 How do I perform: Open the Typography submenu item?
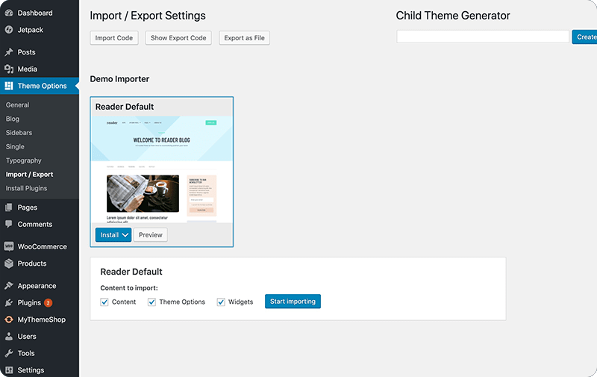[24, 161]
